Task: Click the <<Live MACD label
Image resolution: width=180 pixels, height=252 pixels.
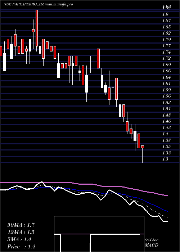Action: (x=152, y=242)
